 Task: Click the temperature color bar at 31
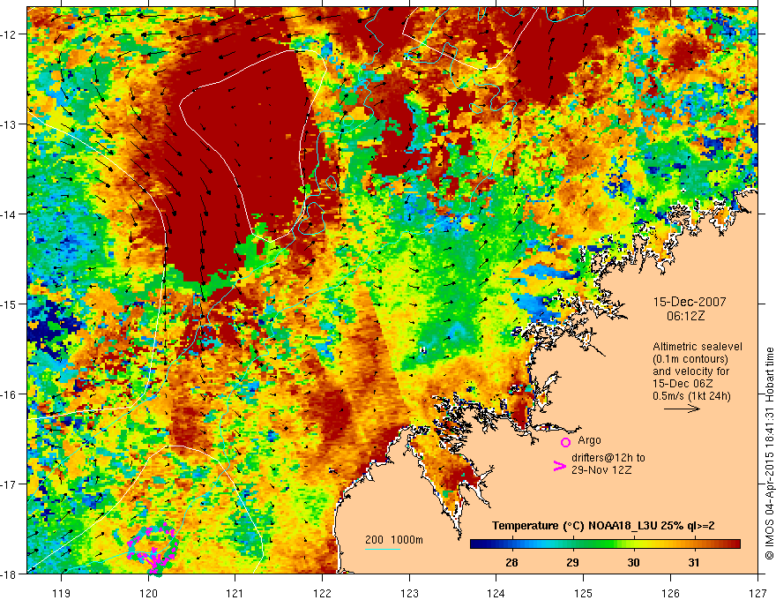point(694,544)
